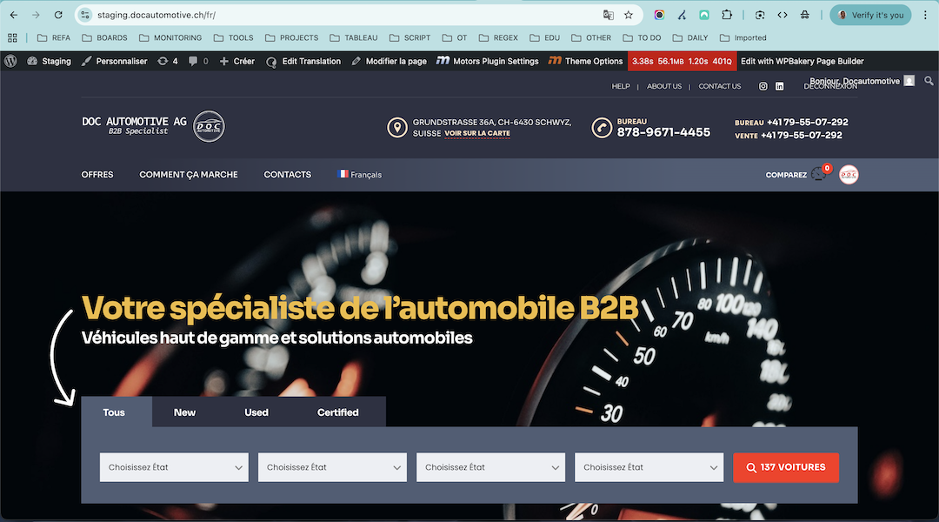939x522 pixels.
Task: Click the VOIR SUR LA CARTE link
Action: tap(477, 134)
